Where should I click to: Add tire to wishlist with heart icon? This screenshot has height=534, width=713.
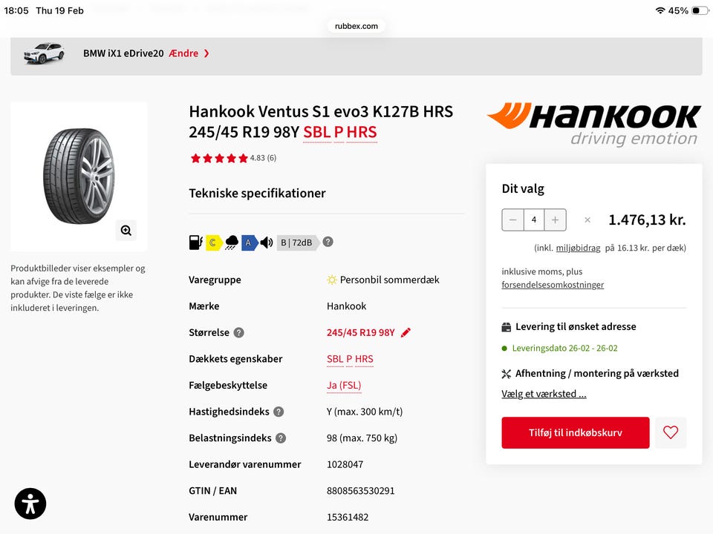(x=671, y=432)
